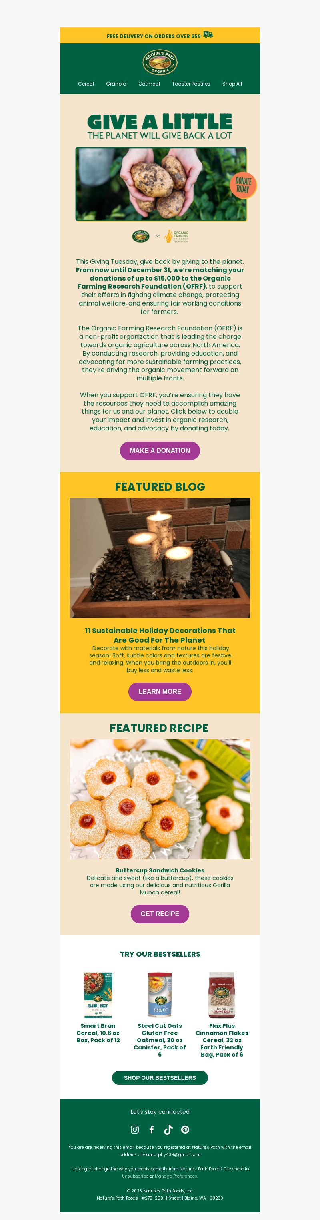
Task: Click the Get Recipe button
Action: [160, 914]
